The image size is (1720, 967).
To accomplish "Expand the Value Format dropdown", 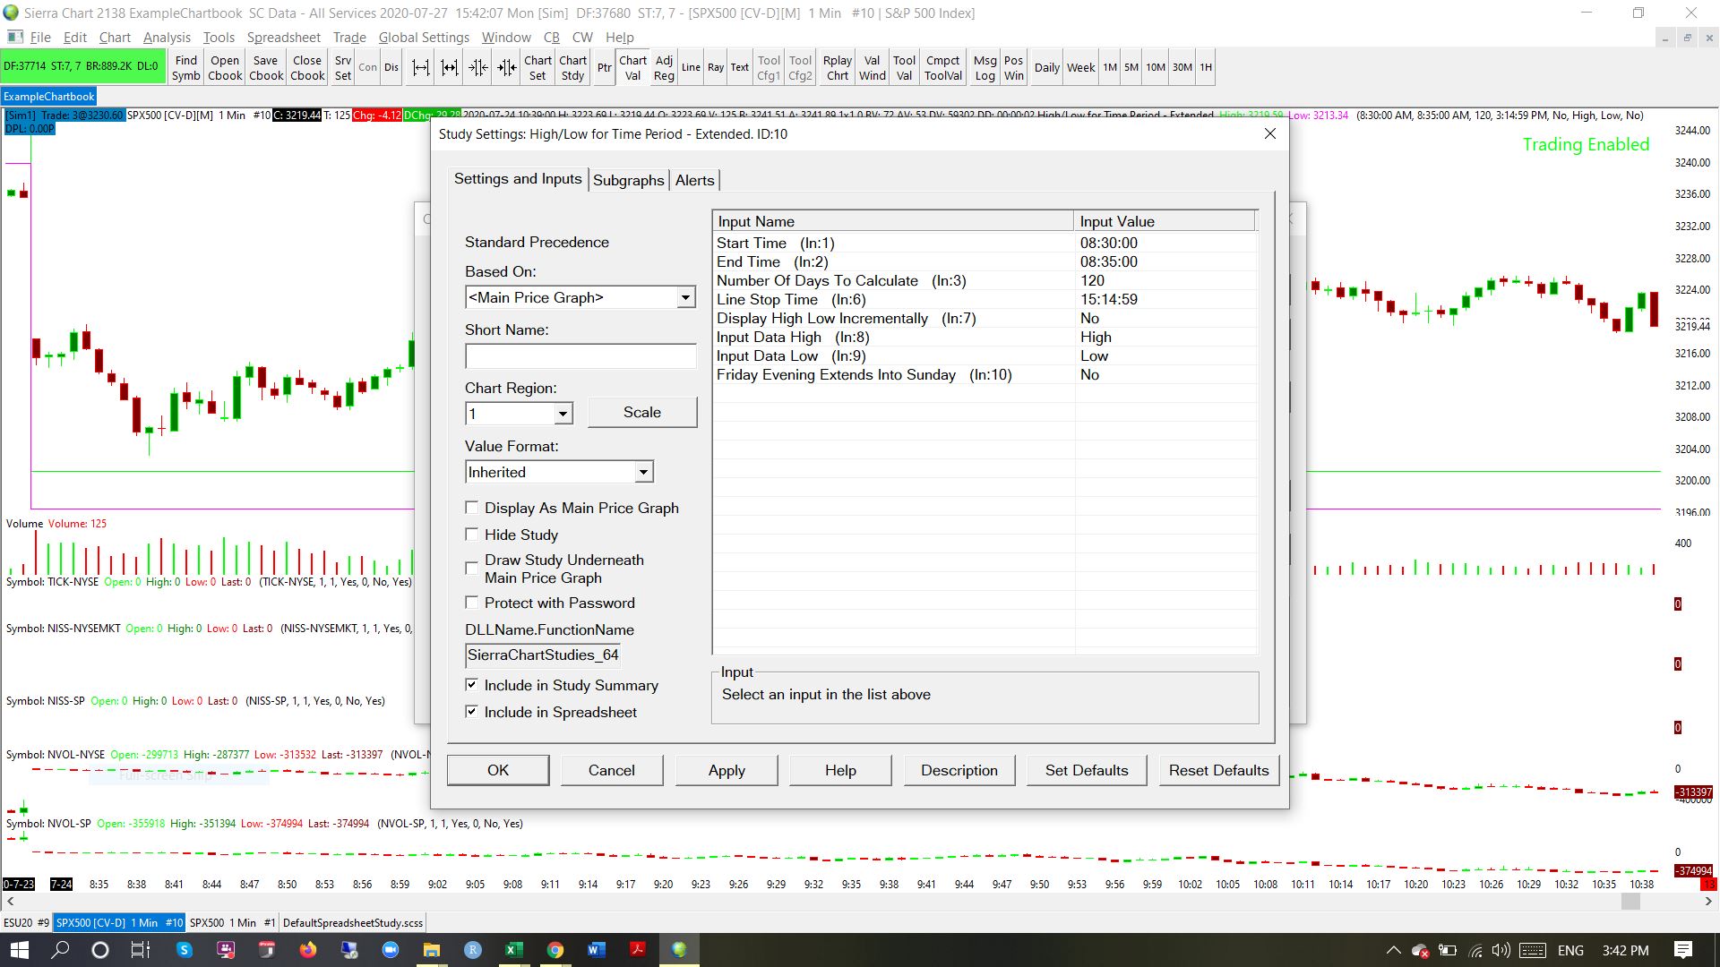I will (x=643, y=472).
